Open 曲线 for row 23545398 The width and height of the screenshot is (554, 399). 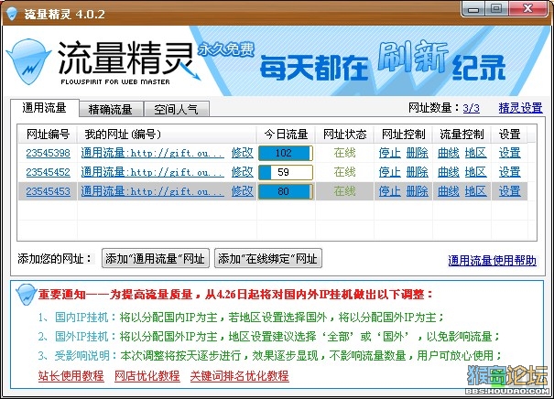(449, 153)
